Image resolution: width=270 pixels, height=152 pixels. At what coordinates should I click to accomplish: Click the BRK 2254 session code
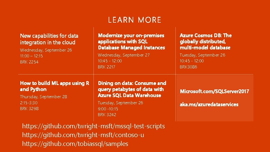[29, 62]
